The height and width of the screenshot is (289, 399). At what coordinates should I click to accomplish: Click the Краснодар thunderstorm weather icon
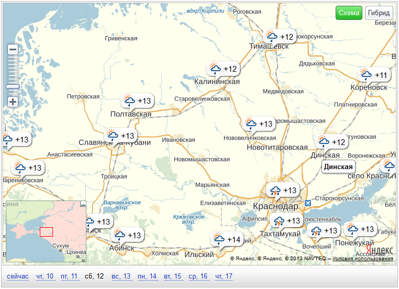pos(274,191)
